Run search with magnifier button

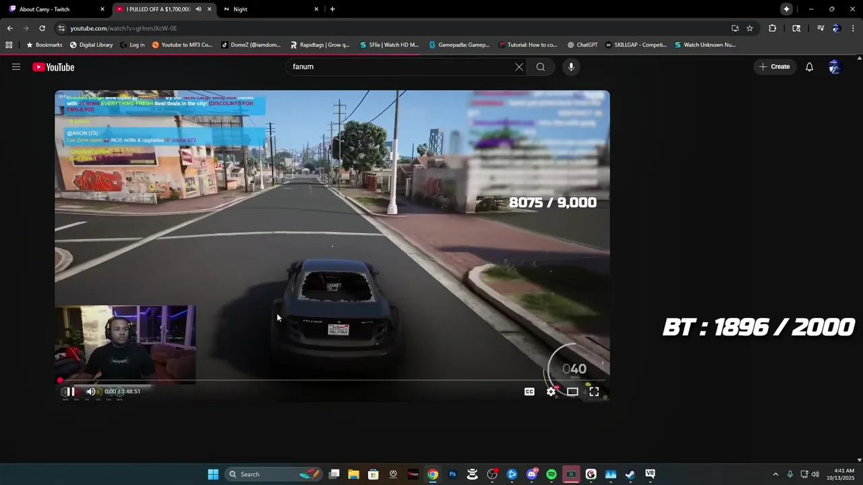coord(541,67)
